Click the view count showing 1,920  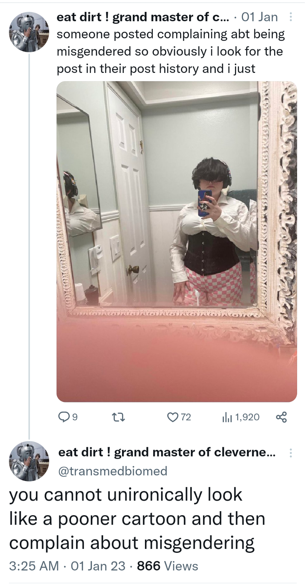click(x=248, y=417)
